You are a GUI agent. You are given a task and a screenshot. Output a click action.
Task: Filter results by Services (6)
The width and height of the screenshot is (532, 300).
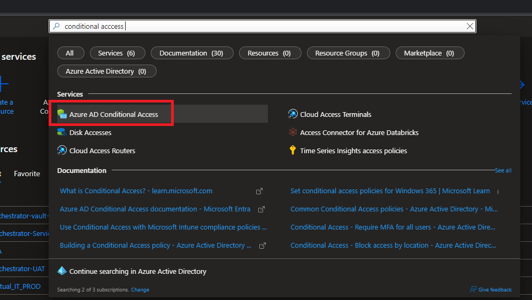pos(118,53)
